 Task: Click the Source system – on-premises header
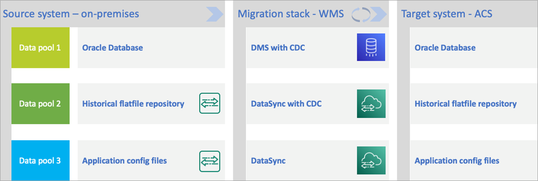(x=71, y=14)
